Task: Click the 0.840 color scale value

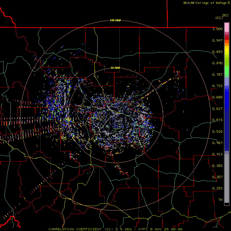Action: coord(217,63)
